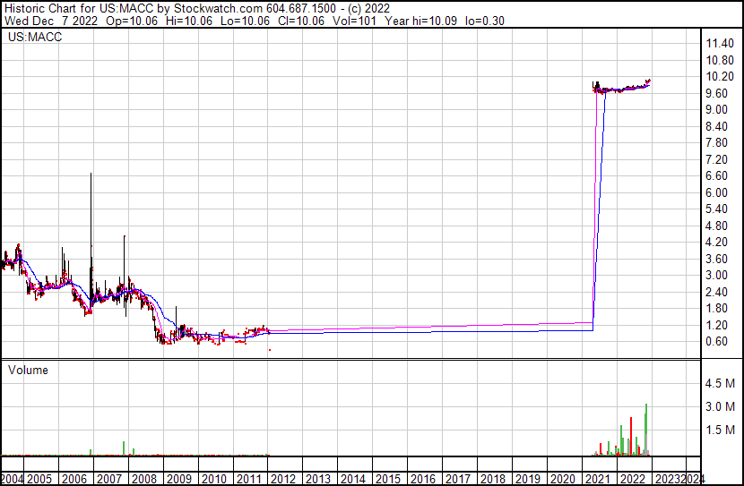Click the tallest 2006 price spike
This screenshot has width=744, height=486.
[91, 237]
